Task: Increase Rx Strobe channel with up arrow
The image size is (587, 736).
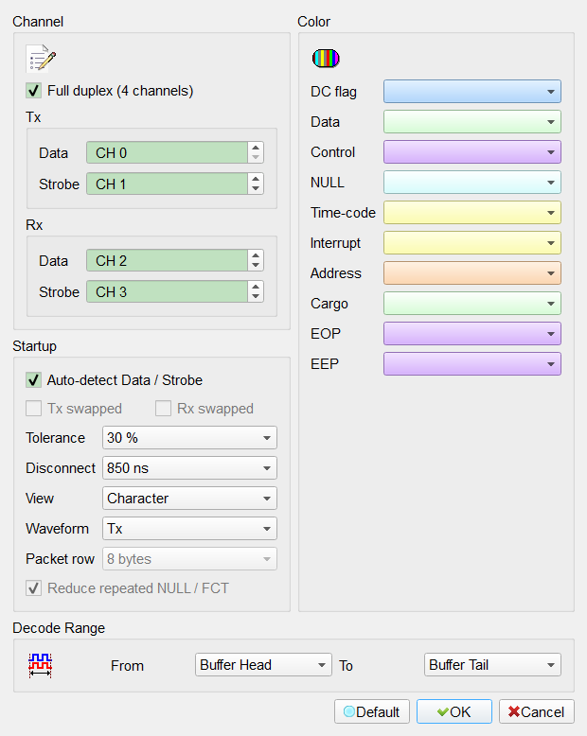Action: 256,287
